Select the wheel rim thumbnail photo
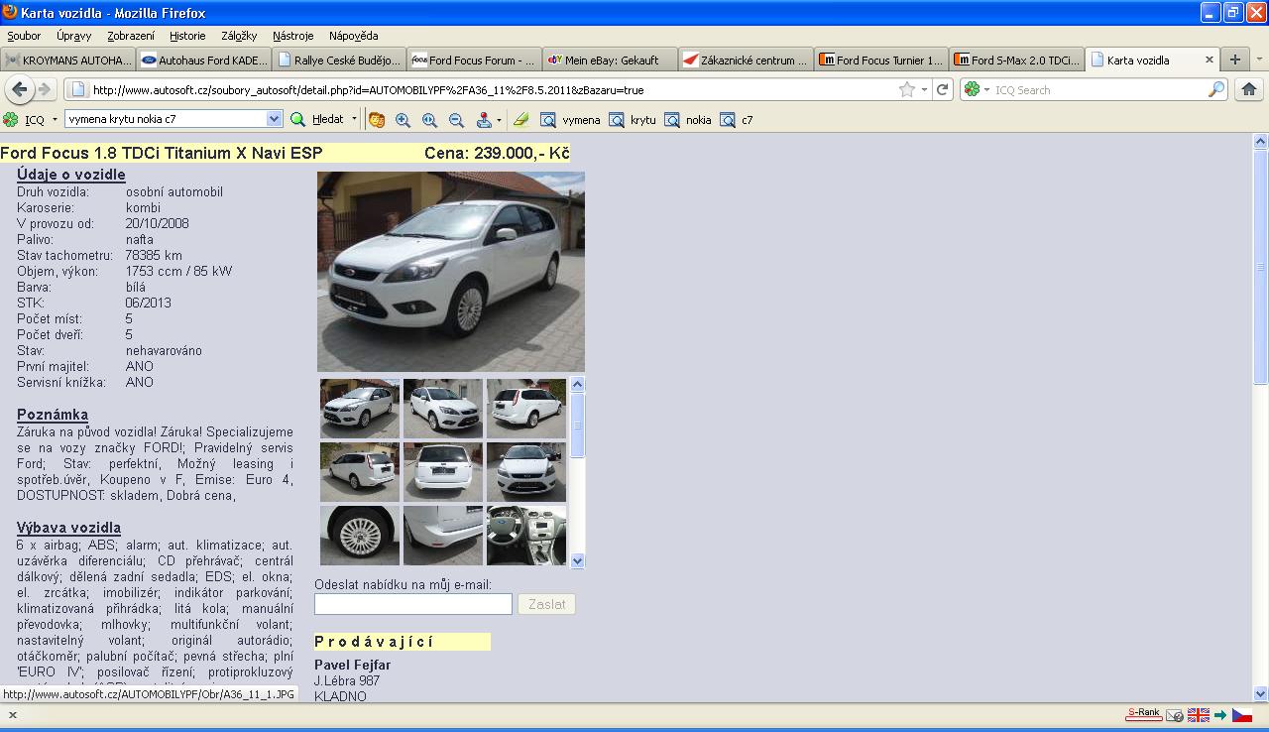 [360, 536]
